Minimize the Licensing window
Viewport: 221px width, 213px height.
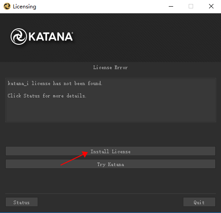point(171,6)
